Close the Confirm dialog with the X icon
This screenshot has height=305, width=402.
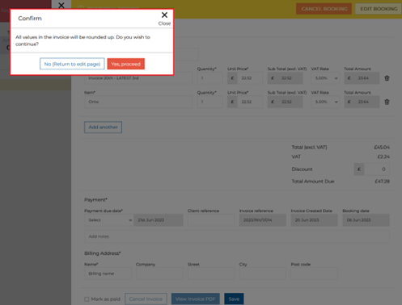pyautogui.click(x=164, y=15)
